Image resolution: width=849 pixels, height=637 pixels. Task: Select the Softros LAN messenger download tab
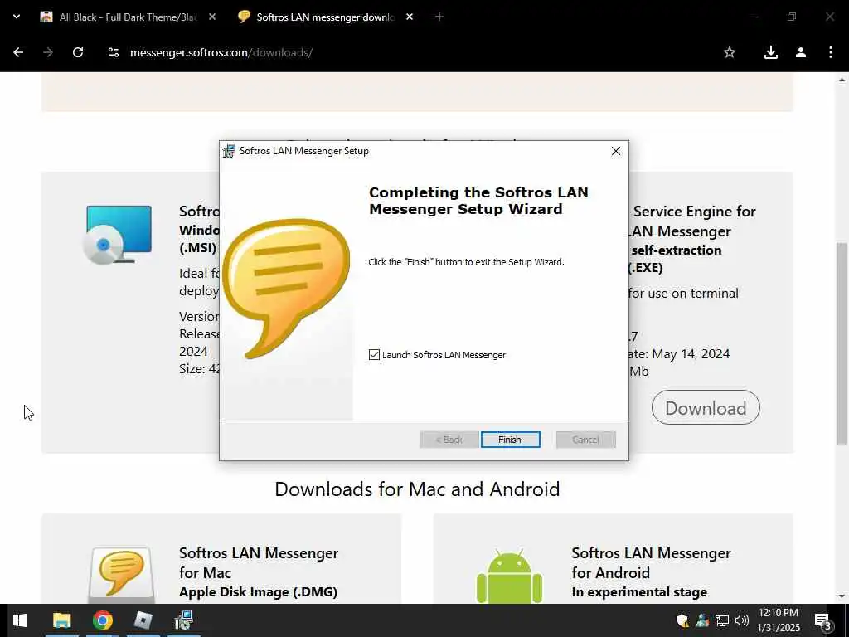(x=325, y=17)
